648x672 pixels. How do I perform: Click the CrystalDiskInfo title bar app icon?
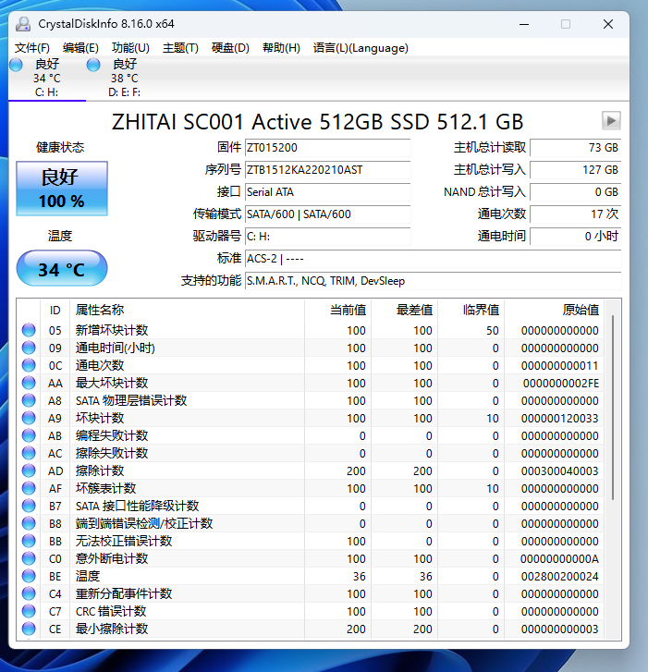(x=23, y=24)
